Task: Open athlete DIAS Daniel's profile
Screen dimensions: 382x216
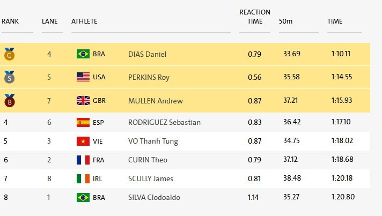Action: click(147, 54)
